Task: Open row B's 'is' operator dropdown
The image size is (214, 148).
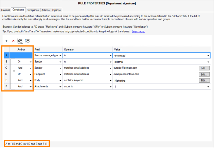Action: point(110,62)
